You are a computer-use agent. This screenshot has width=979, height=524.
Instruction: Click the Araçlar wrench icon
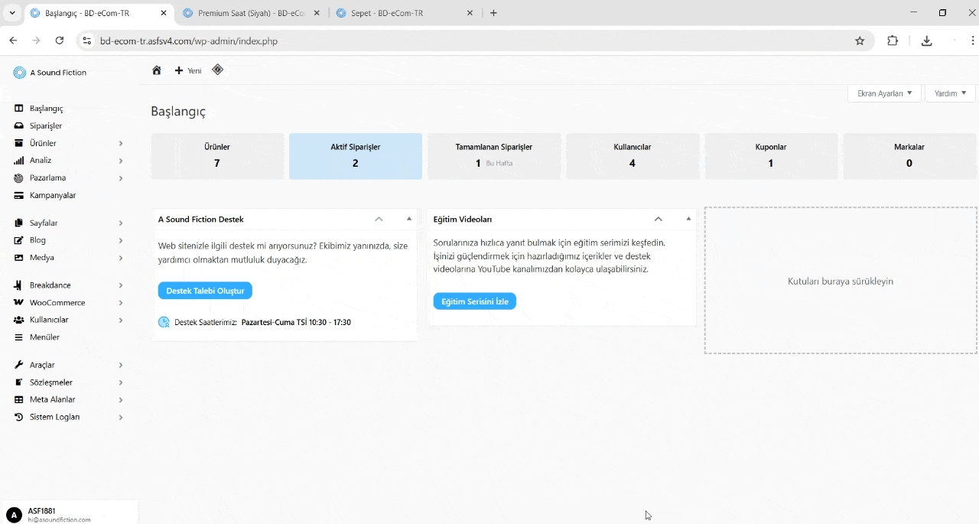click(19, 365)
